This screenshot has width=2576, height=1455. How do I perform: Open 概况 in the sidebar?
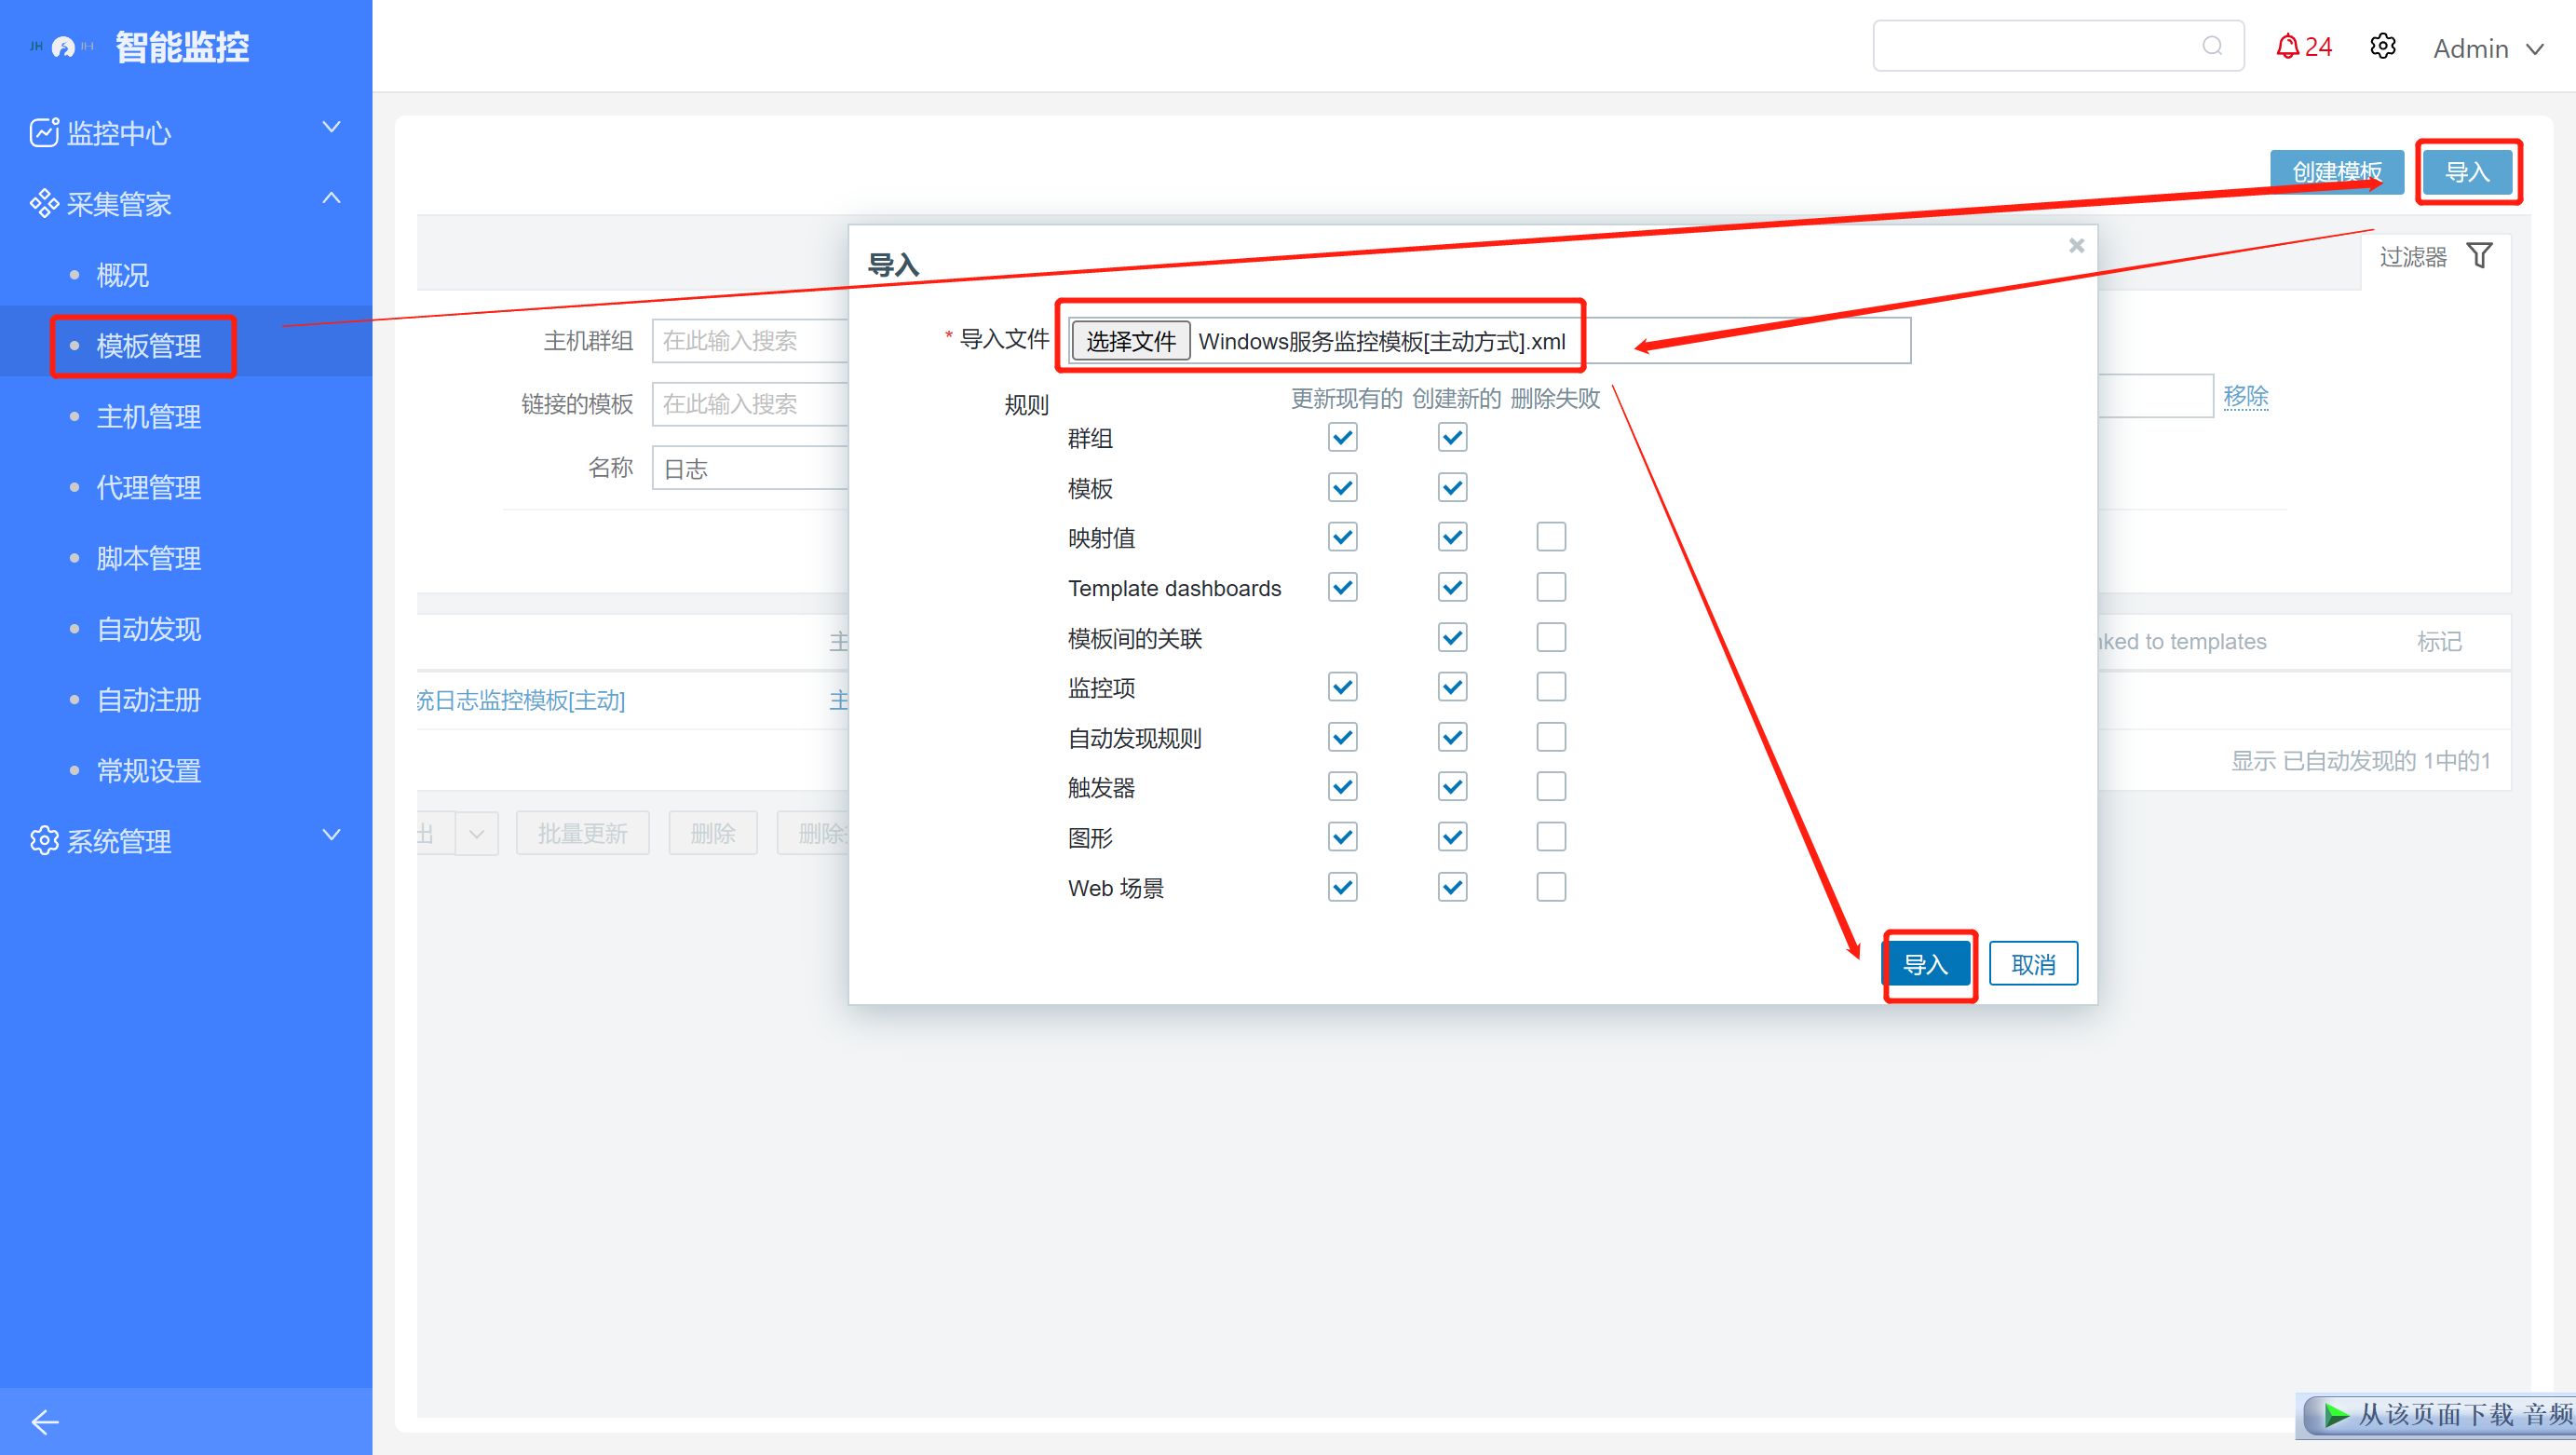[122, 275]
